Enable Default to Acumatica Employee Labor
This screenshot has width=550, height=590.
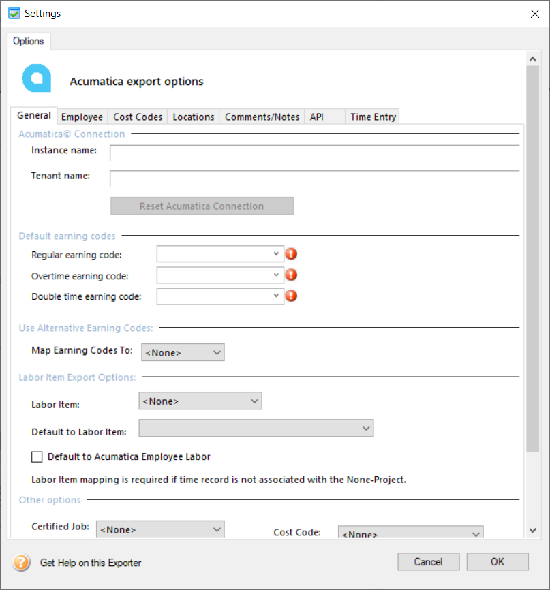[37, 456]
